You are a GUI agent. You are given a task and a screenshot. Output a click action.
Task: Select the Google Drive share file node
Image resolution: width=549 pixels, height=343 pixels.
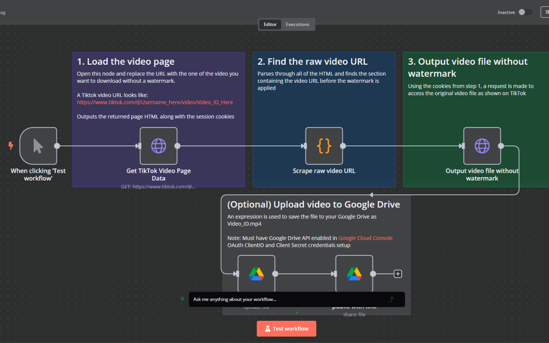coord(354,274)
